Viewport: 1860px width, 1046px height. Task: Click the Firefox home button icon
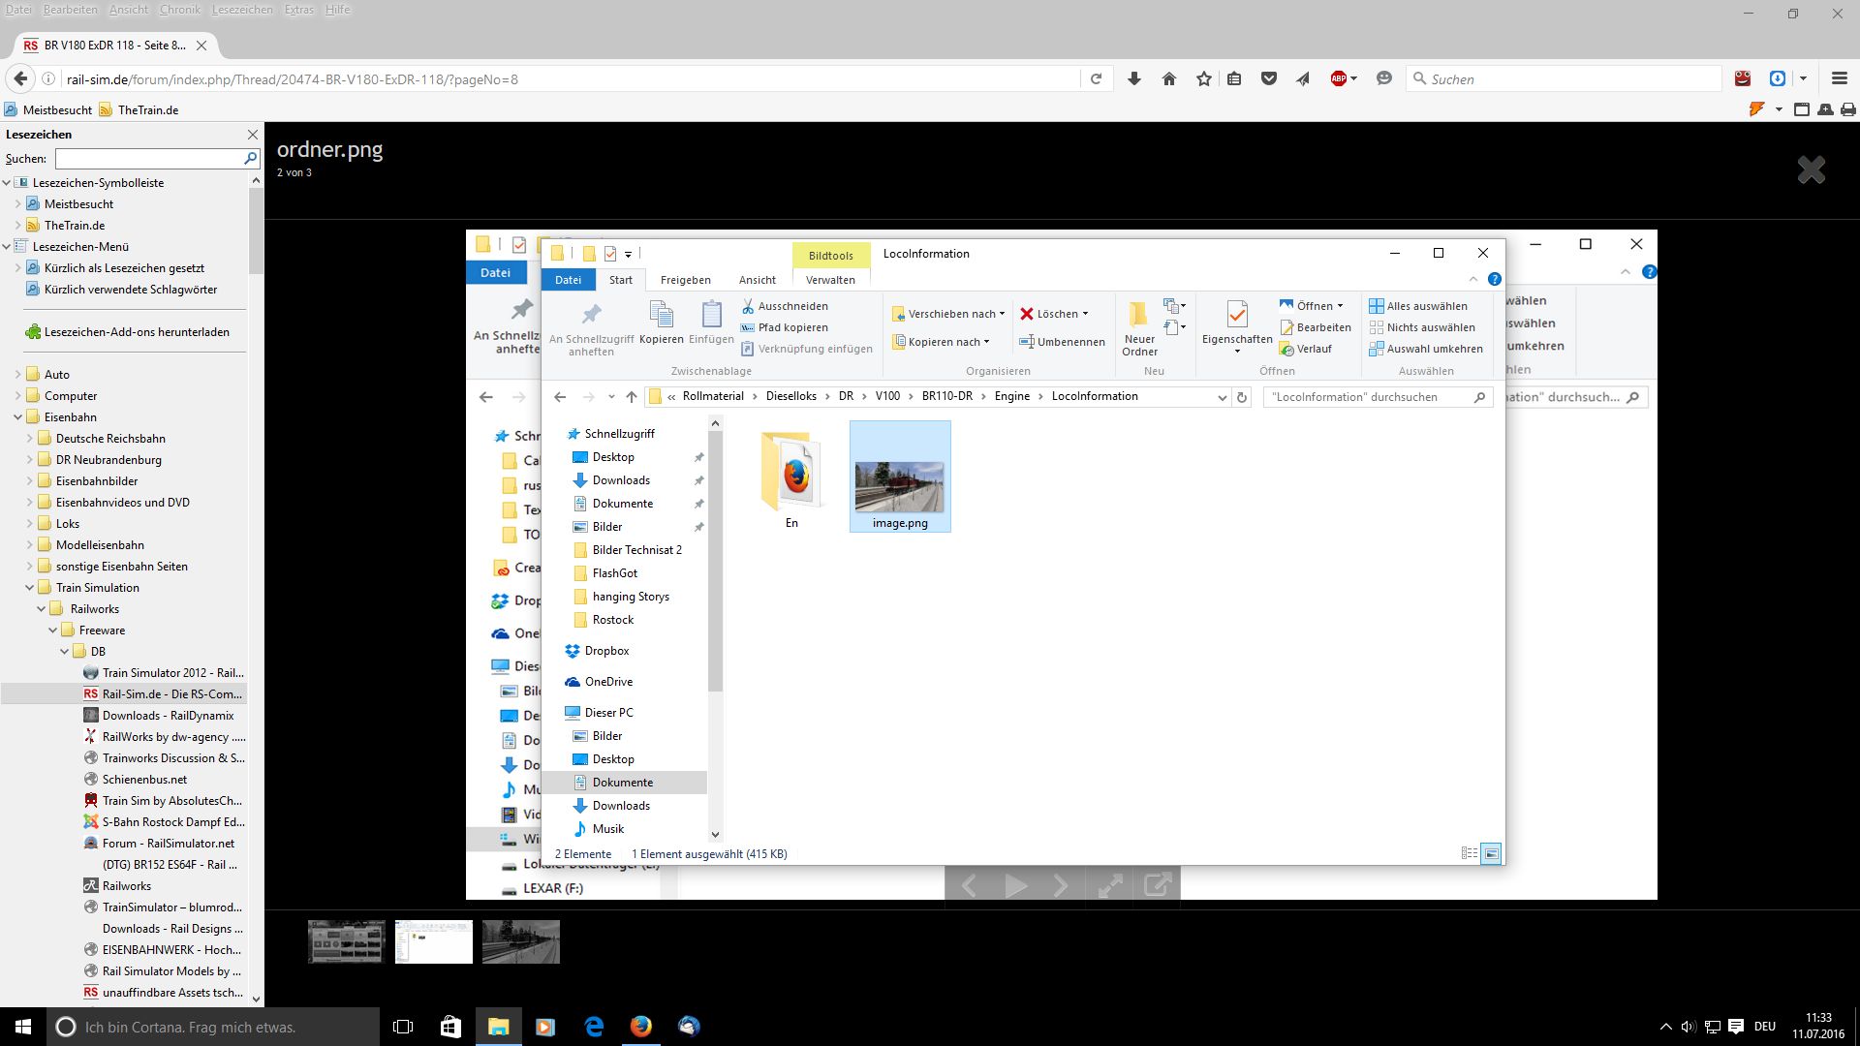tap(1168, 79)
